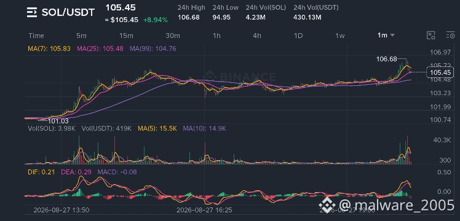Click the Vol(SOL): 3.98K label
The image size is (460, 221).
pyautogui.click(x=52, y=128)
